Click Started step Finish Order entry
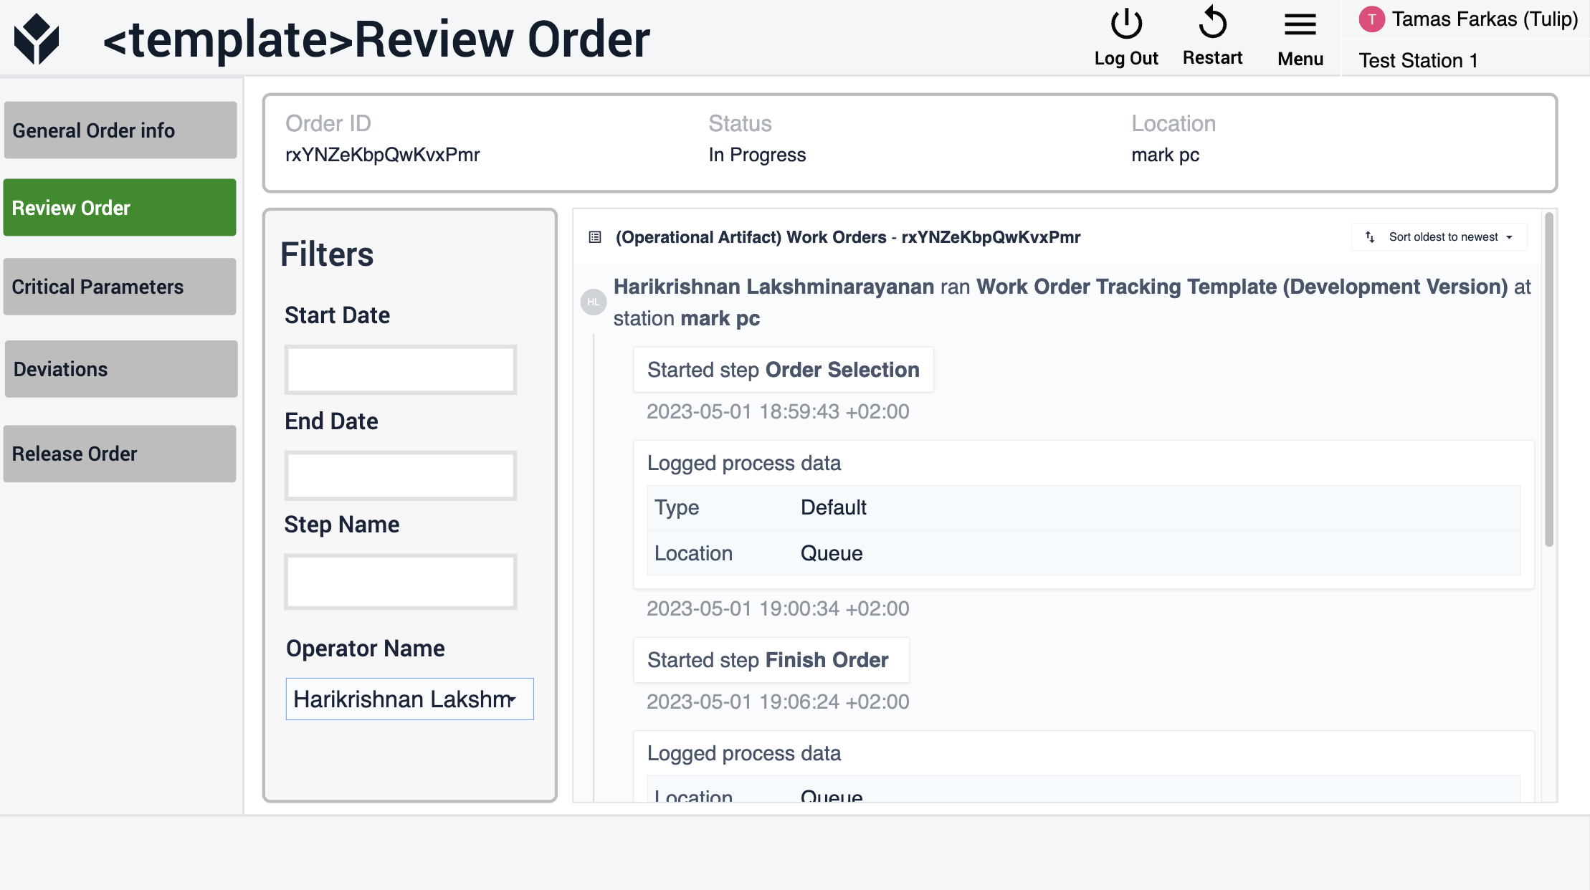Viewport: 1590px width, 890px height. coord(771,660)
